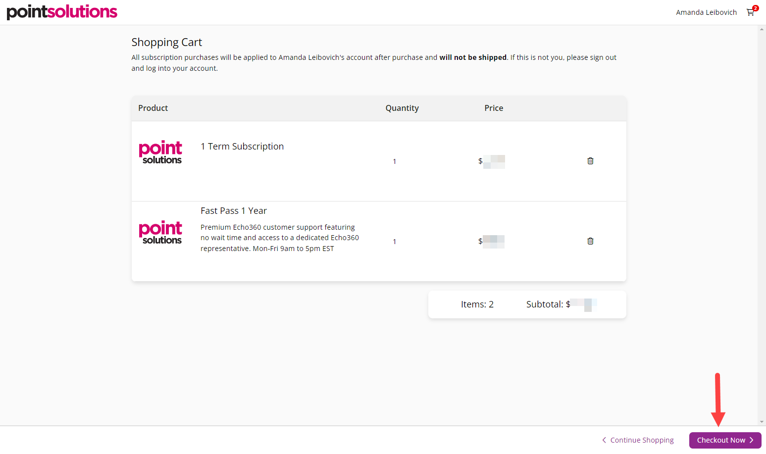This screenshot has width=766, height=454.
Task: Click the red cart count badge
Action: [x=755, y=8]
